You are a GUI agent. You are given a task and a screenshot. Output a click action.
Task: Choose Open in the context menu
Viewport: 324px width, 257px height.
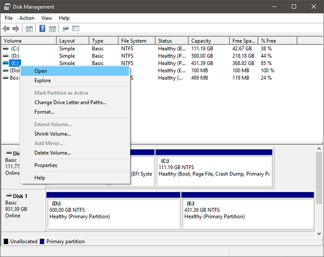coord(75,71)
